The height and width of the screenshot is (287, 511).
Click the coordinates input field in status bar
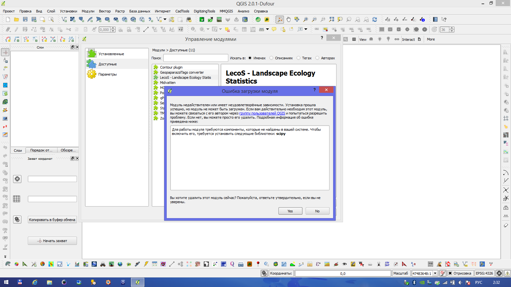click(343, 273)
